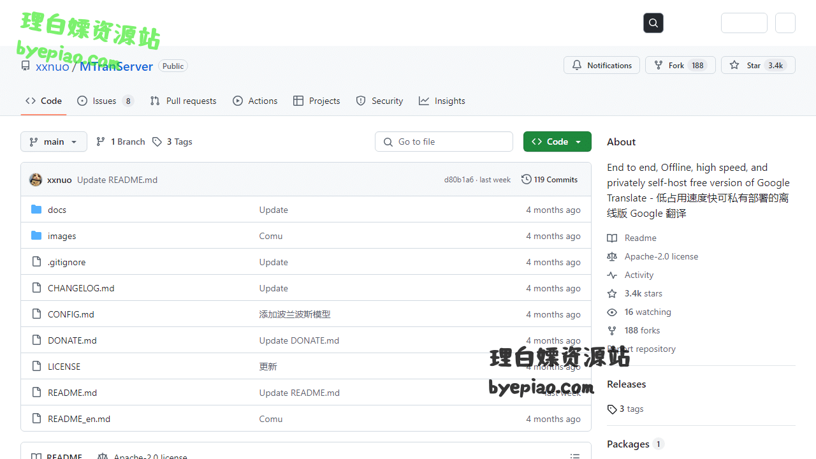The image size is (816, 459).
Task: Open the Security tab
Action: pyautogui.click(x=379, y=101)
